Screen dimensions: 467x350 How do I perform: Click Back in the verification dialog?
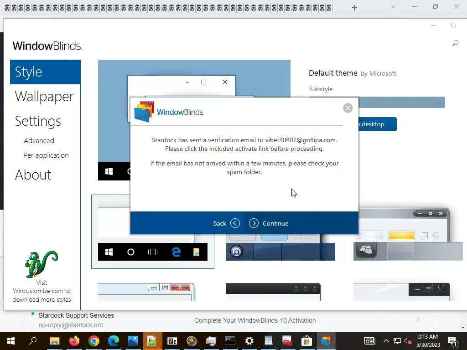point(226,223)
